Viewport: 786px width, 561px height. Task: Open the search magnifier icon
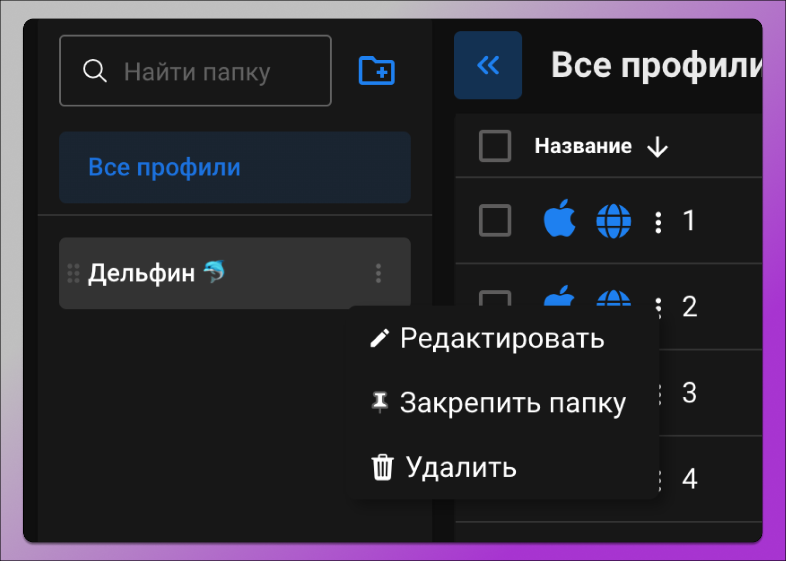[95, 70]
